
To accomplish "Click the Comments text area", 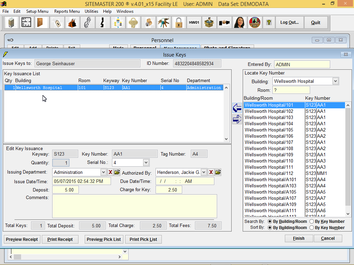I will tap(134, 206).
